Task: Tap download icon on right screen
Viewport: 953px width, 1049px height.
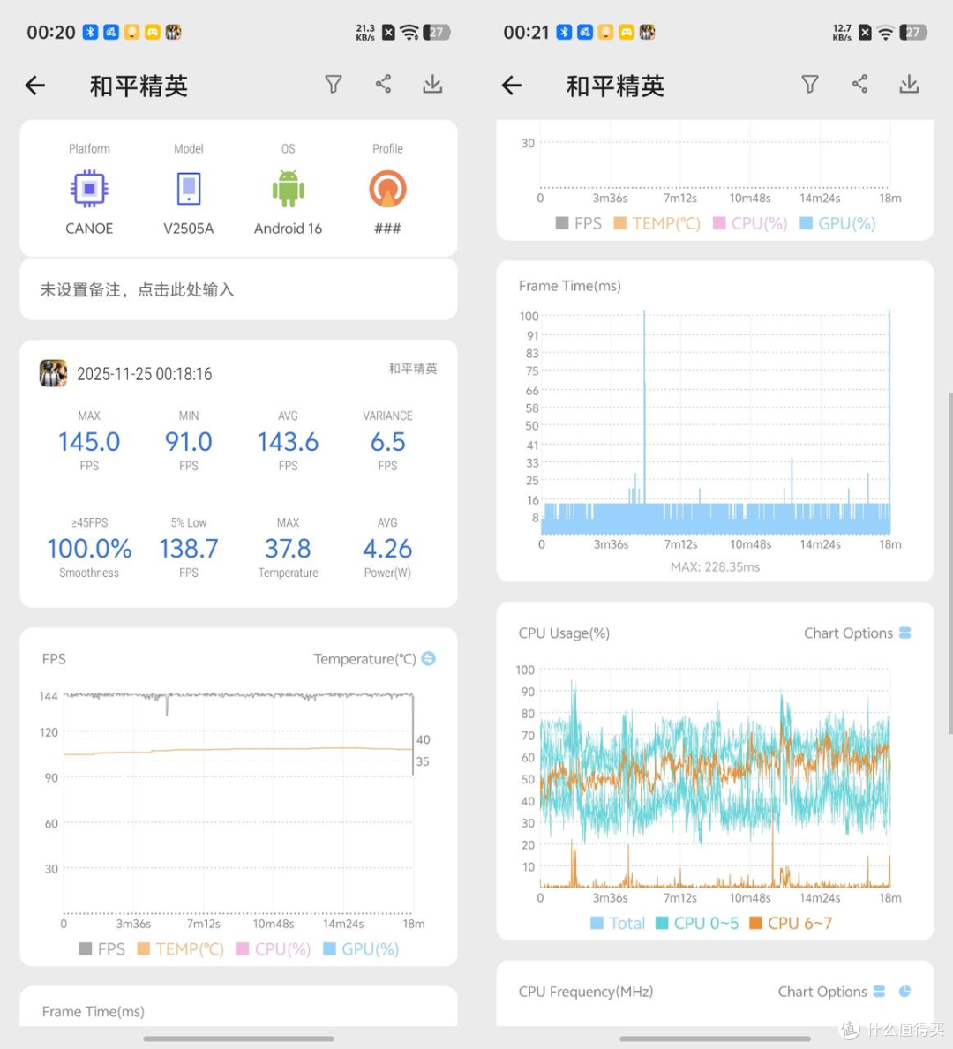Action: click(x=909, y=85)
